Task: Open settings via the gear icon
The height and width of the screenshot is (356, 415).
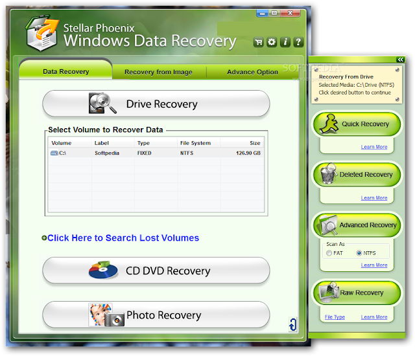Action: (272, 42)
